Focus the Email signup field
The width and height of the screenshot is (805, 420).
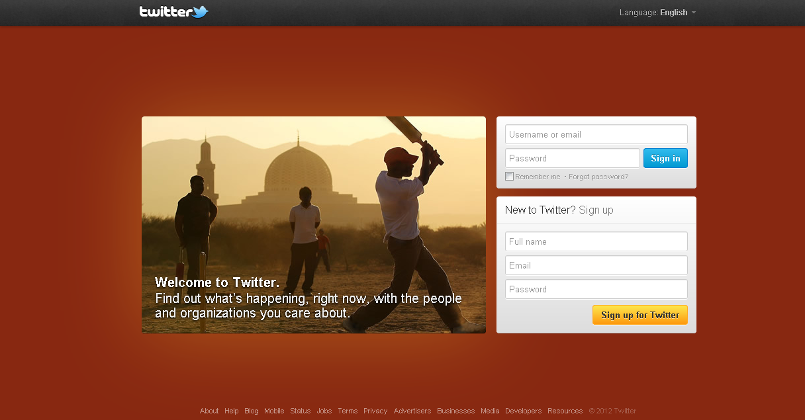click(x=596, y=265)
